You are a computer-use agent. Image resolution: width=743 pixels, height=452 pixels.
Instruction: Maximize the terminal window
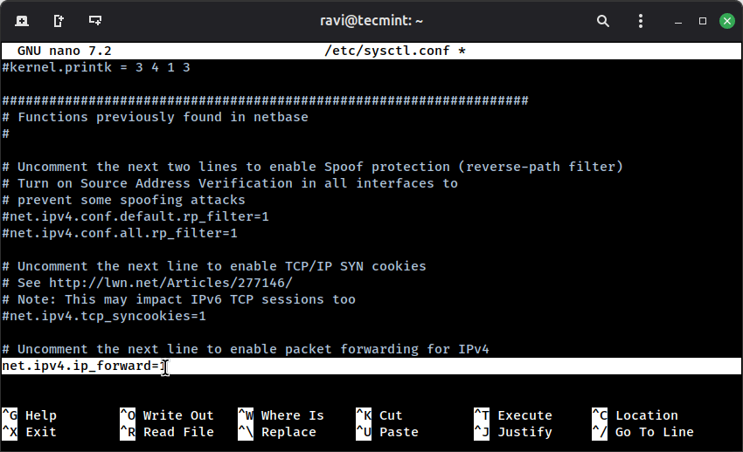tap(703, 20)
